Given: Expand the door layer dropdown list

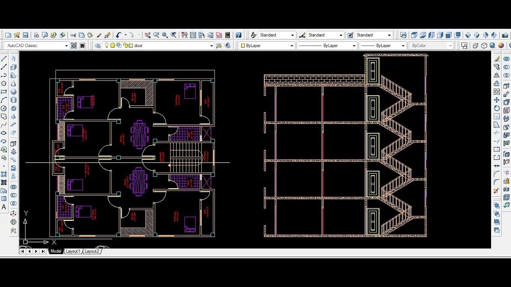Looking at the screenshot, I should coord(212,45).
